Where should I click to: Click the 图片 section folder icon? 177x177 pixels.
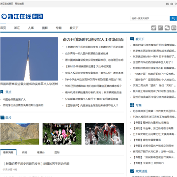pyautogui.click(x=2, y=118)
